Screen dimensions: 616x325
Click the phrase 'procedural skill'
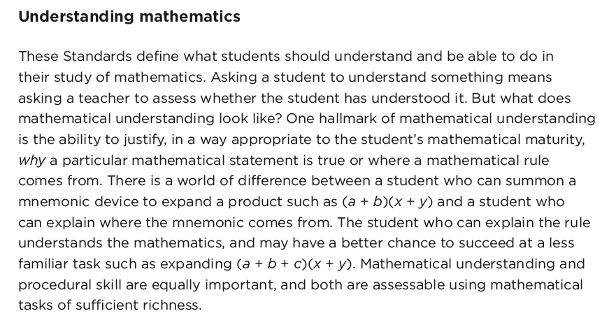70,285
